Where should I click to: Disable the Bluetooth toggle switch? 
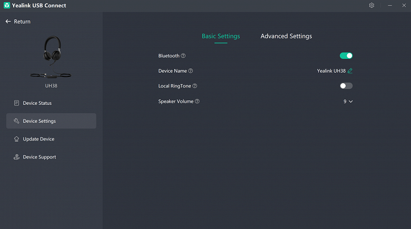[346, 55]
